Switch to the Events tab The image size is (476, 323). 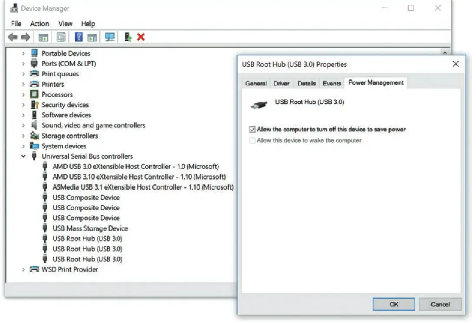332,83
